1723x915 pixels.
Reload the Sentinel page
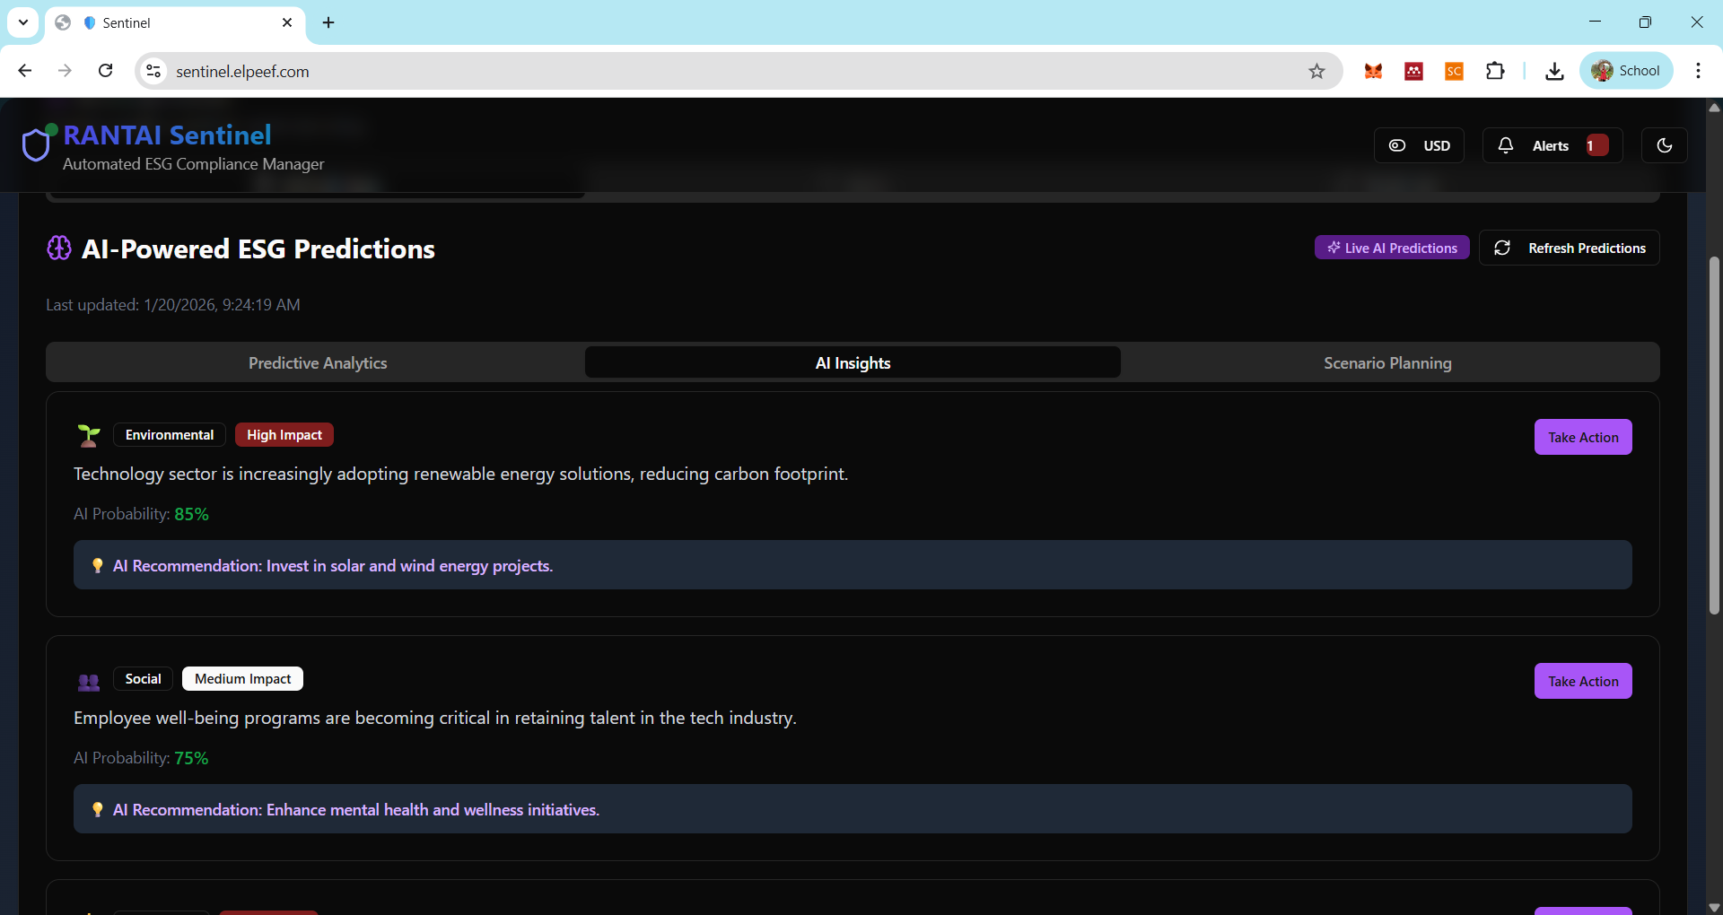(105, 71)
